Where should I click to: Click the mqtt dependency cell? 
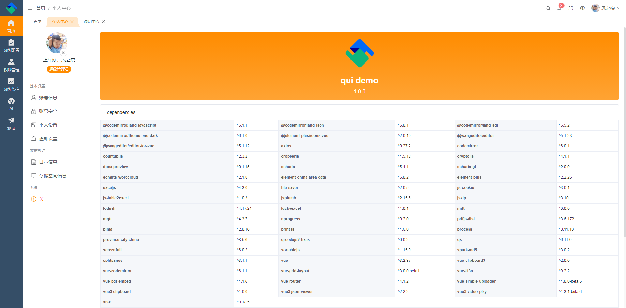pyautogui.click(x=167, y=219)
